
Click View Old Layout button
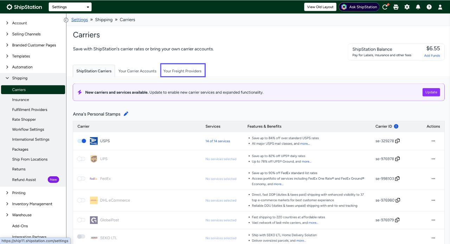(x=320, y=7)
